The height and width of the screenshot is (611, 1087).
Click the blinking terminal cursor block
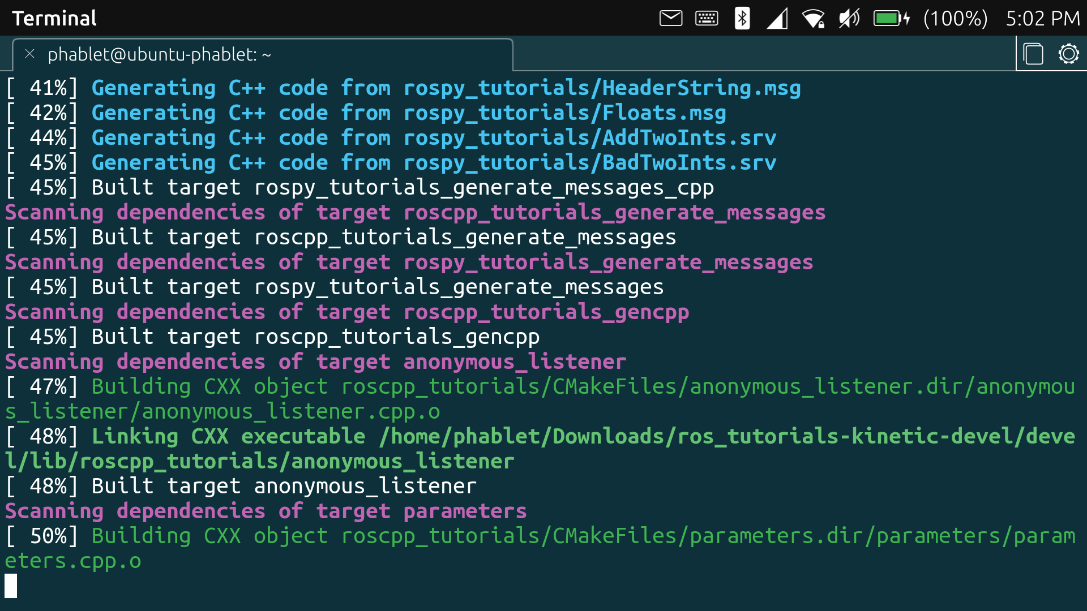[x=11, y=586]
